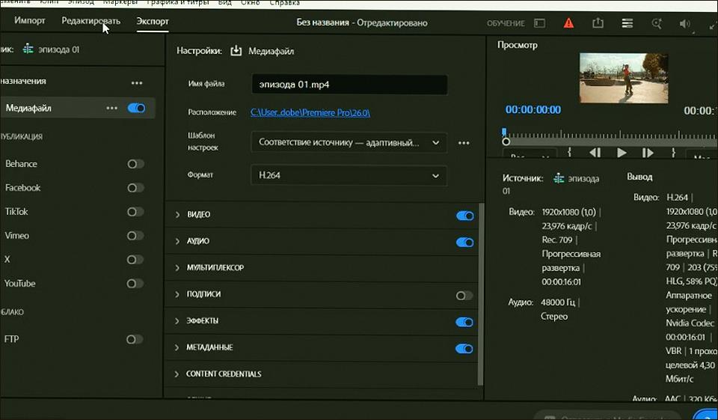This screenshot has width=718, height=420.
Task: Open the export location path link
Action: point(310,112)
